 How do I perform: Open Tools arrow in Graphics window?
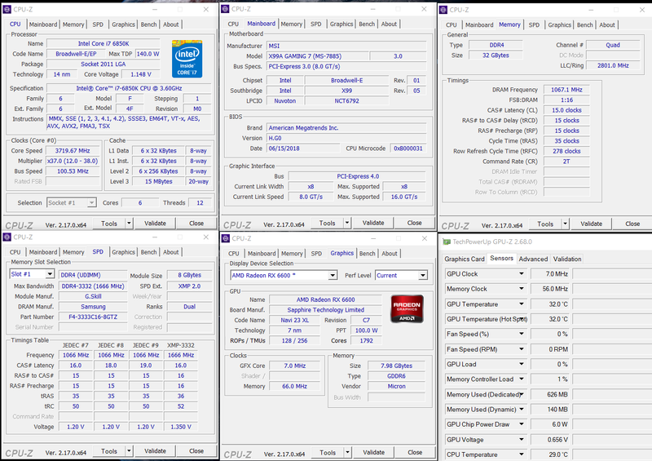(347, 452)
